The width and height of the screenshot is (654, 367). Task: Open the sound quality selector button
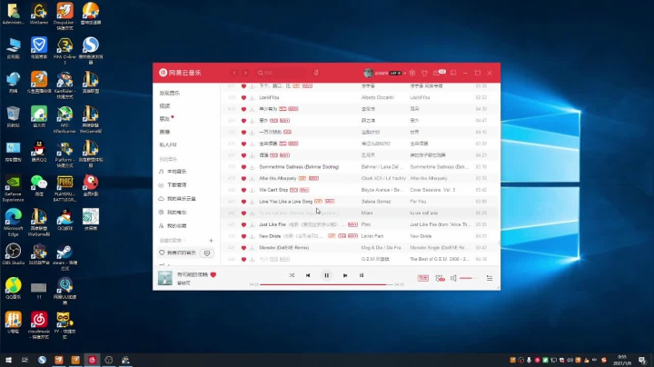pyautogui.click(x=423, y=278)
